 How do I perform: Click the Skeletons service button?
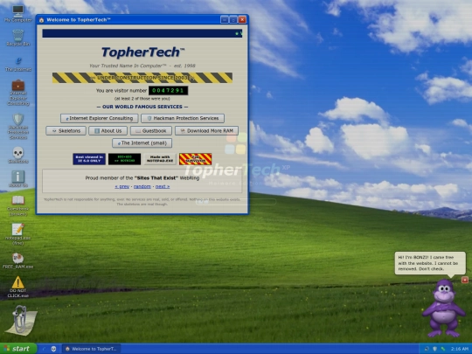(66, 131)
